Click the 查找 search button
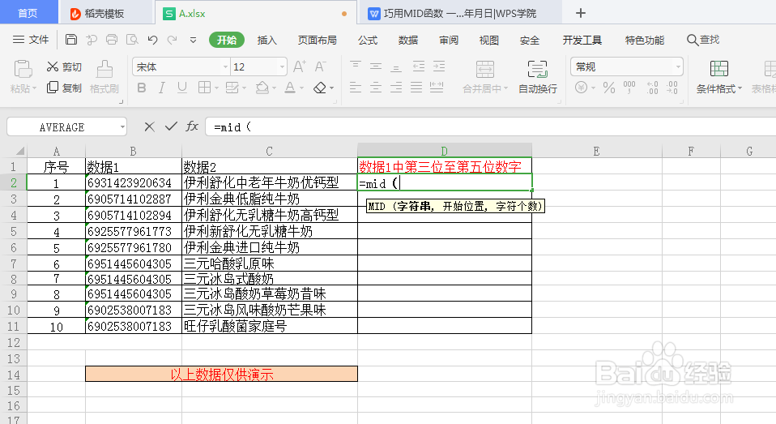Image resolution: width=776 pixels, height=424 pixels. point(703,40)
